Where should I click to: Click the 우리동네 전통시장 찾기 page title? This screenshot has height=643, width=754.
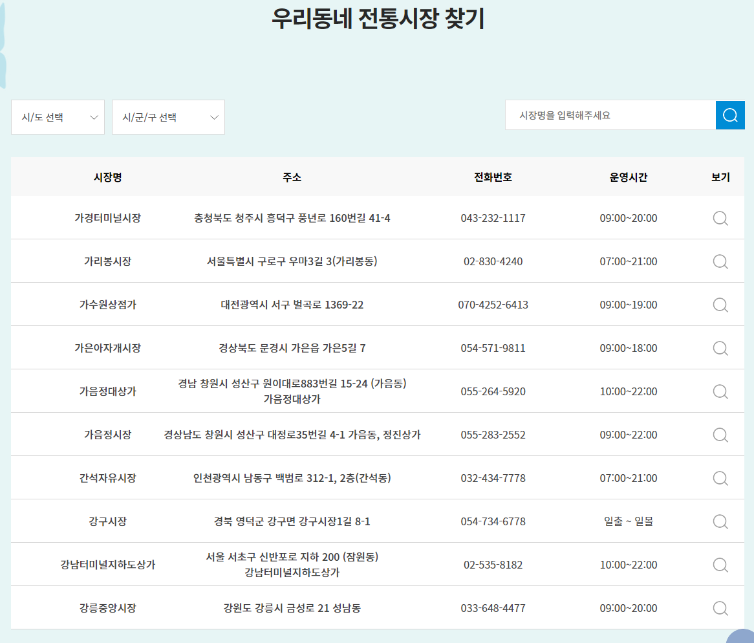pos(378,19)
